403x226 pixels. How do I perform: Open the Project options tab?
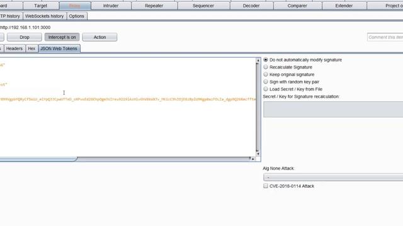(385, 6)
